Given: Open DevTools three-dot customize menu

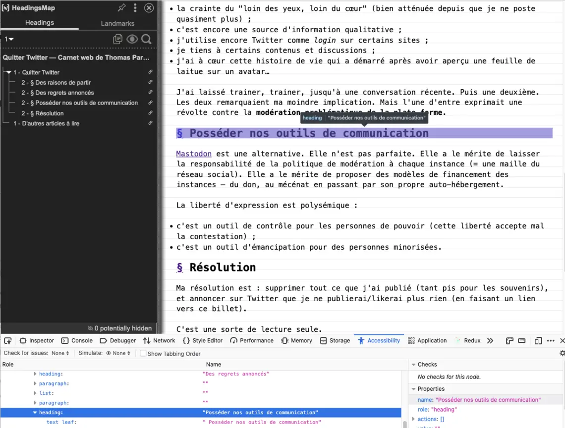Looking at the screenshot, I should 551,341.
